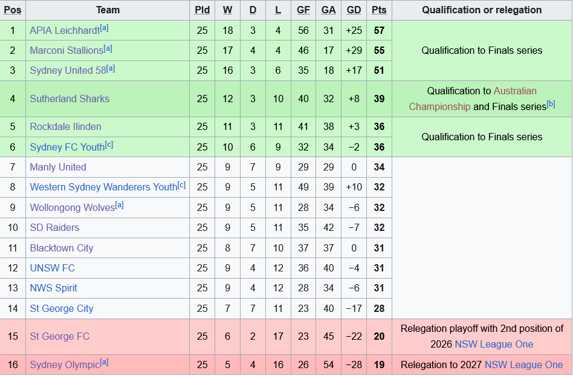Open the Marconi Stallions team page
This screenshot has width=573, height=376.
pyautogui.click(x=66, y=50)
